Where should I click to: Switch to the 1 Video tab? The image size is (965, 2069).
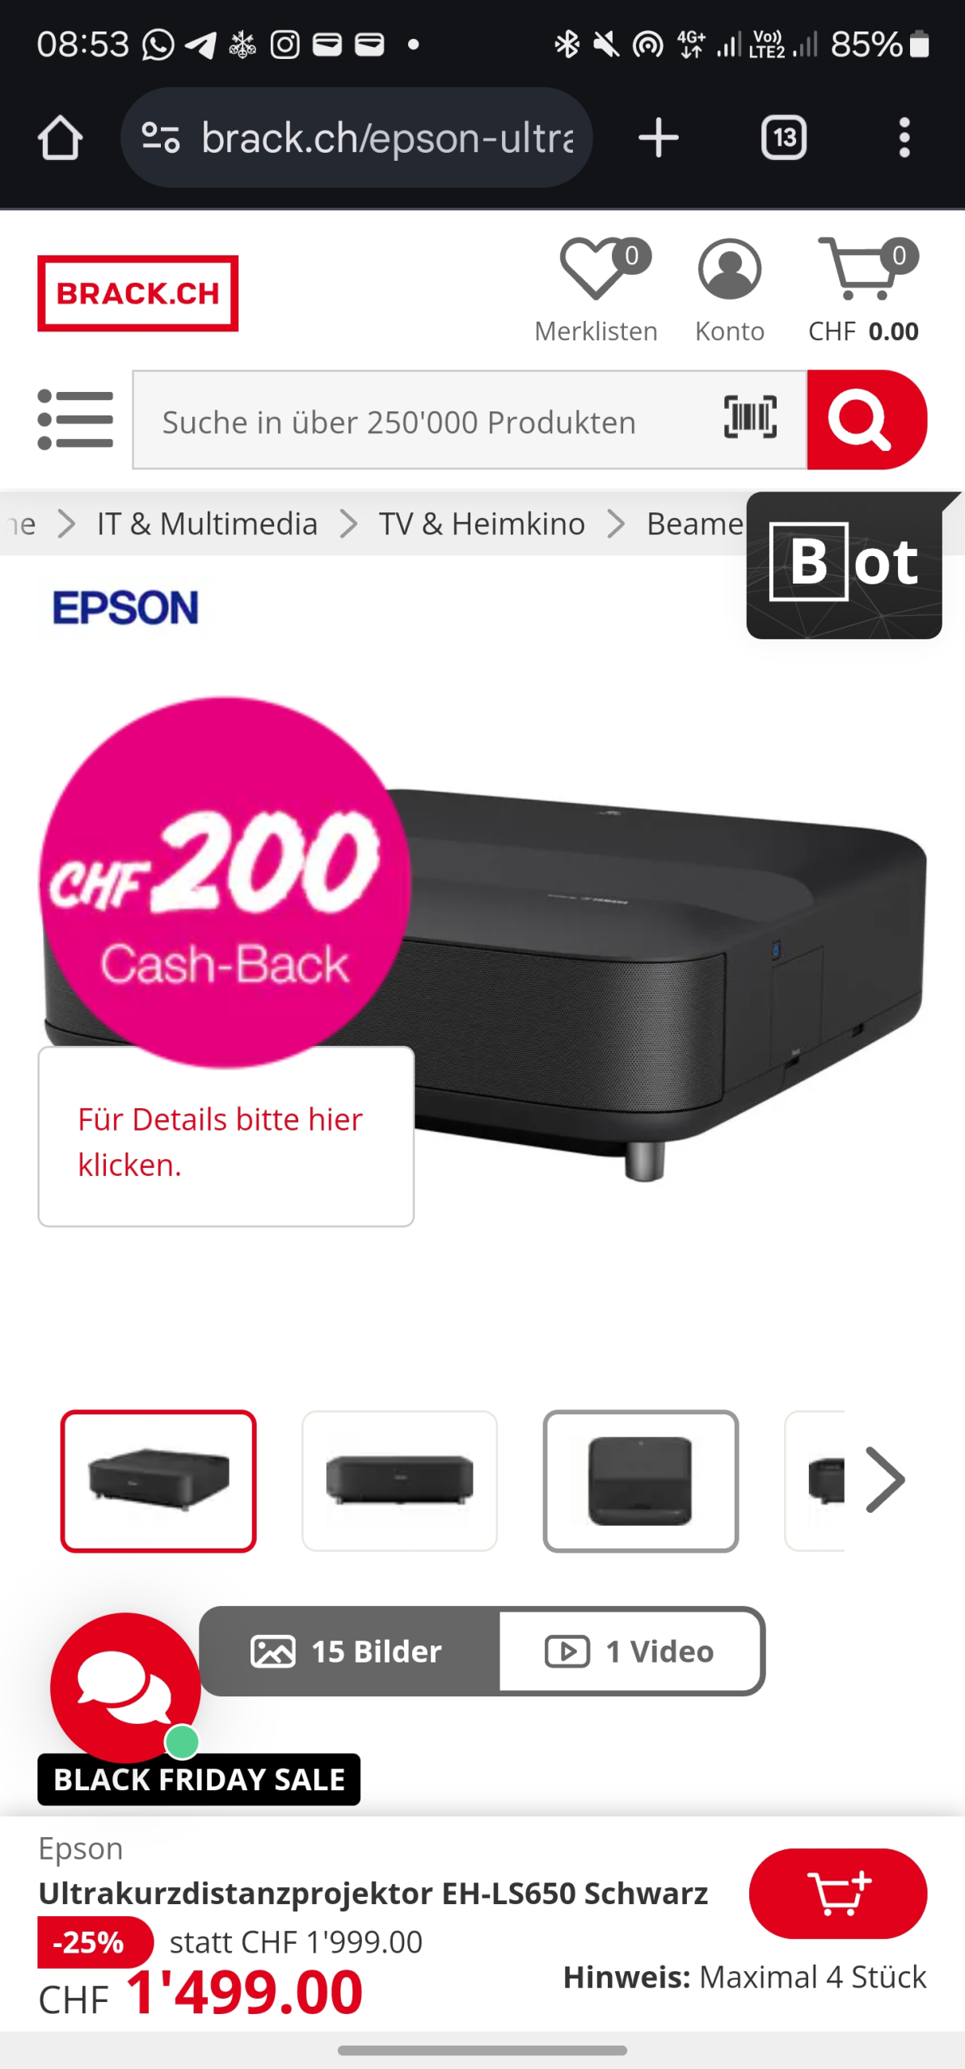pos(630,1651)
